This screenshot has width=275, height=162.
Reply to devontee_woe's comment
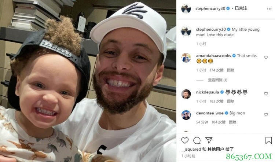click(232, 122)
